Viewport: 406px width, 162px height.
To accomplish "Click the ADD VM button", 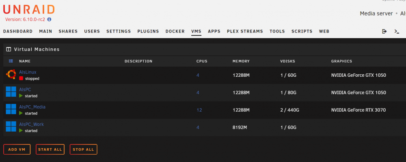I will (17, 149).
